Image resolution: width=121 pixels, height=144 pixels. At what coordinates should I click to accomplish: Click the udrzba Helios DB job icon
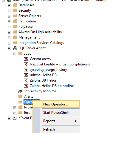[x=26, y=75]
